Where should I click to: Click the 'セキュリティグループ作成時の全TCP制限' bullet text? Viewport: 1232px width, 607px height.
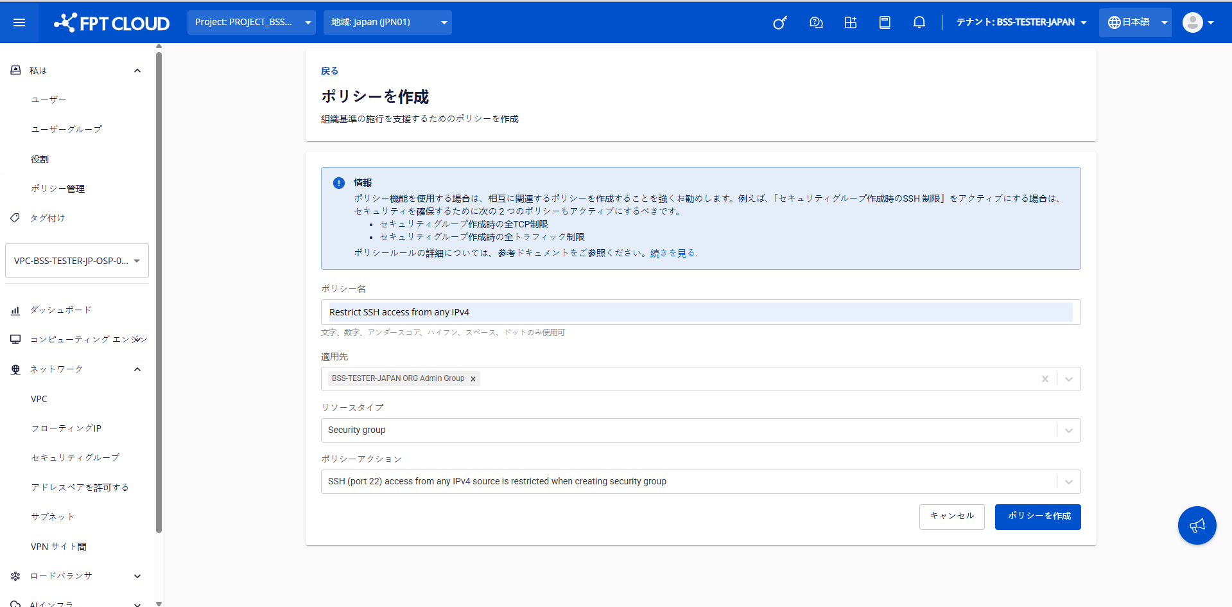click(x=464, y=224)
